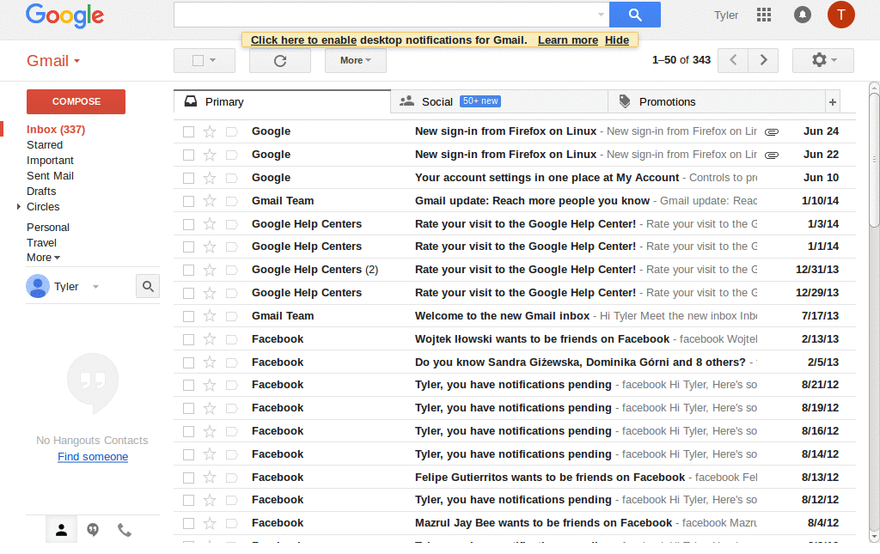Open Welcome to the new Gmail inbox email

pos(514,316)
